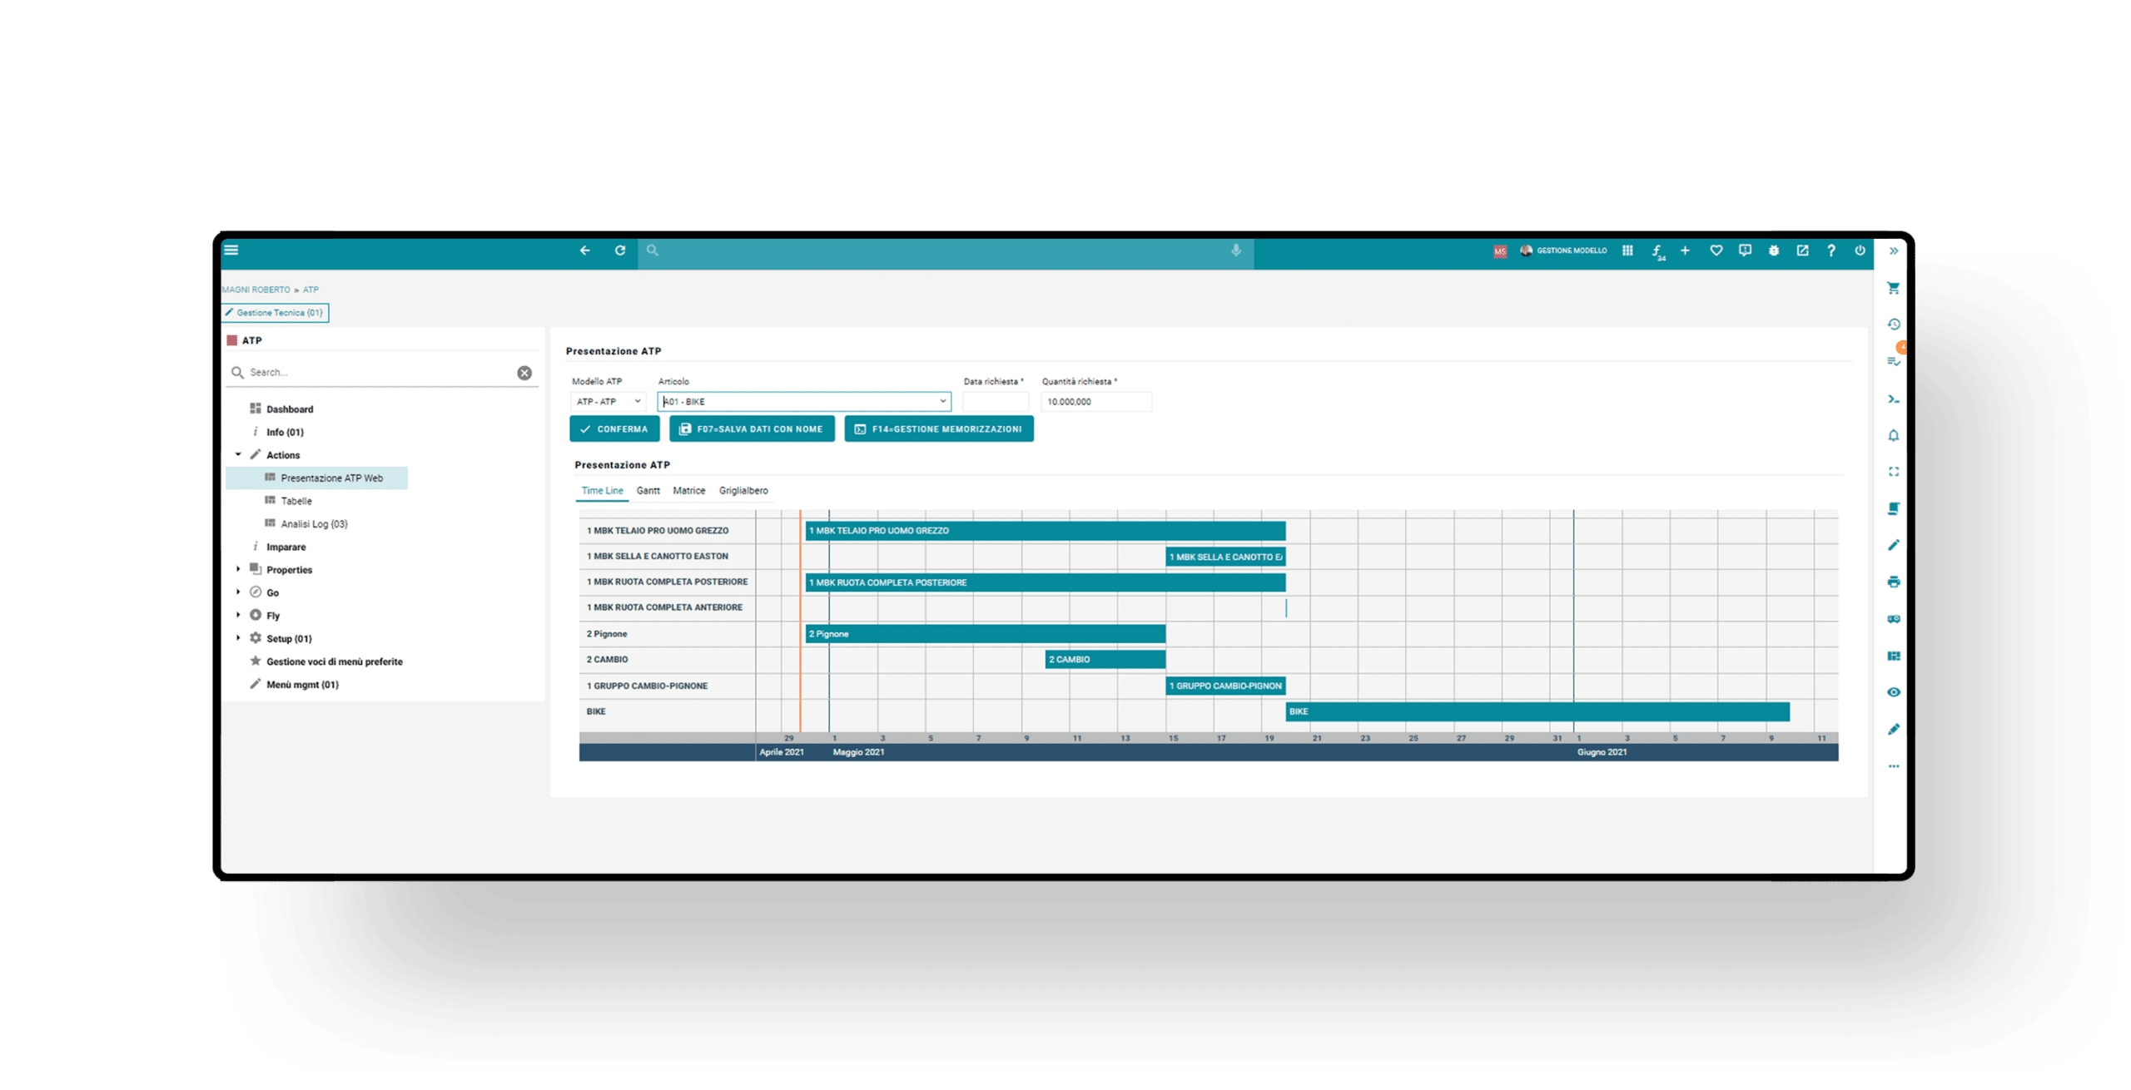
Task: Toggle fullscreen mode icon
Action: pos(1893,472)
